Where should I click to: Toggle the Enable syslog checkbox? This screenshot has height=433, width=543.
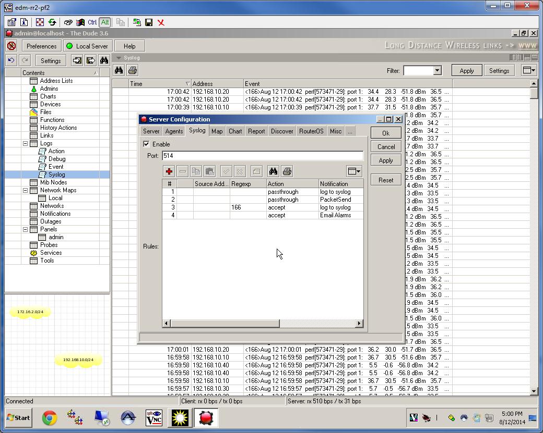pyautogui.click(x=147, y=144)
